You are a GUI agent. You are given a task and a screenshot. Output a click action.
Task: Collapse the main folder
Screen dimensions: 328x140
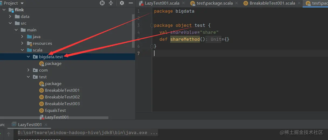point(16,30)
